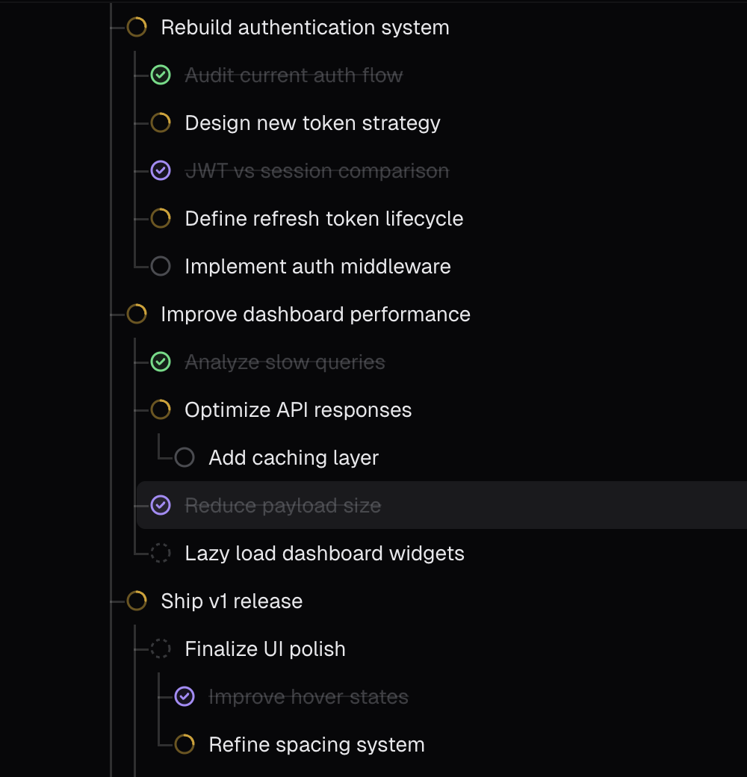Open the "Ship v1 release" task label

[232, 601]
